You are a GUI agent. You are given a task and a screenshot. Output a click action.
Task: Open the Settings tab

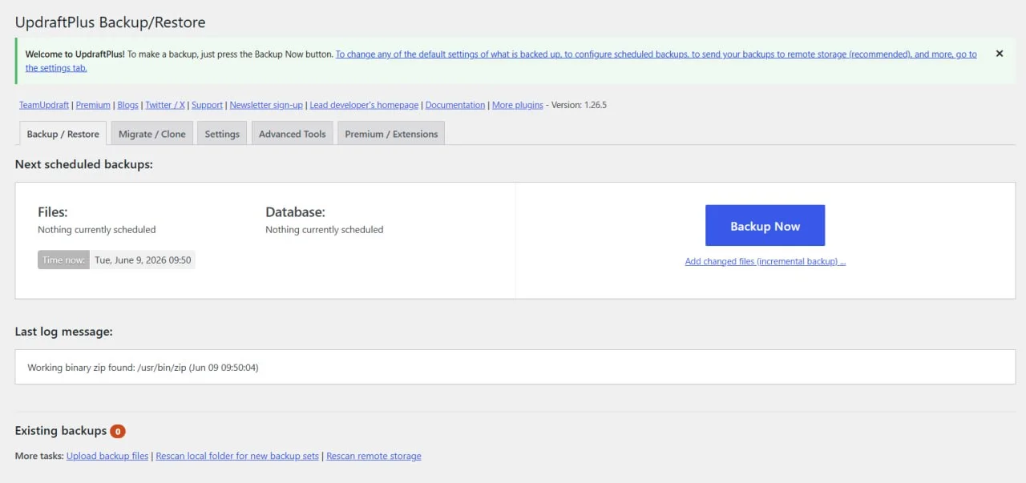tap(222, 134)
